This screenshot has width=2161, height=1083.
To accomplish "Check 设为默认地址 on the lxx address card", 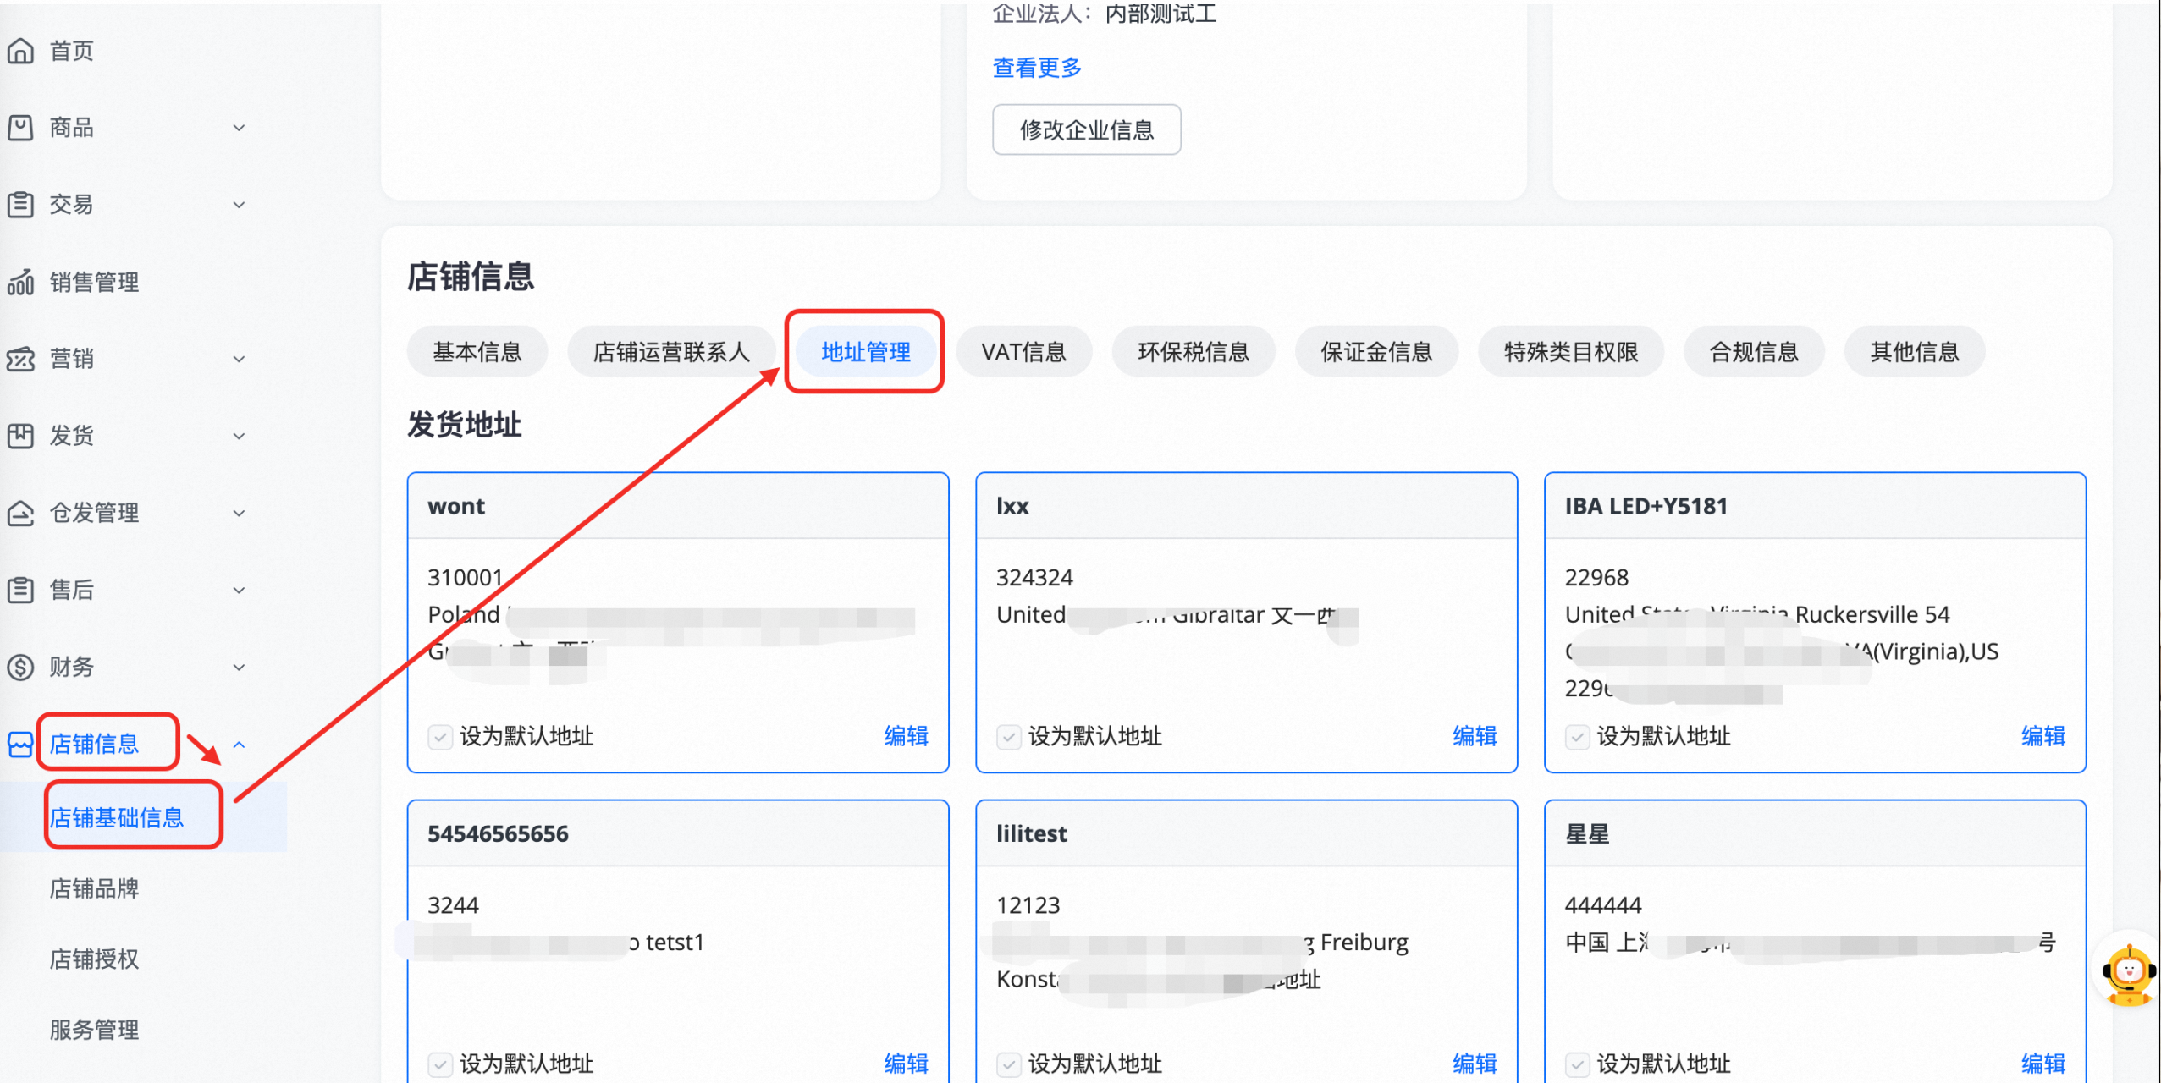I will pos(1007,736).
